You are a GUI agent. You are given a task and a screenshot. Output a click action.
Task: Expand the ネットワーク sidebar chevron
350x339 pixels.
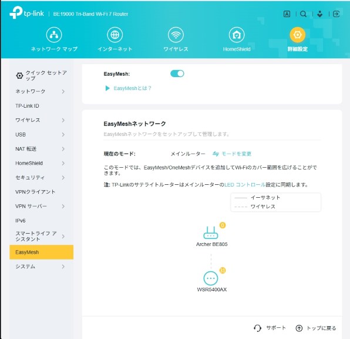(x=63, y=92)
